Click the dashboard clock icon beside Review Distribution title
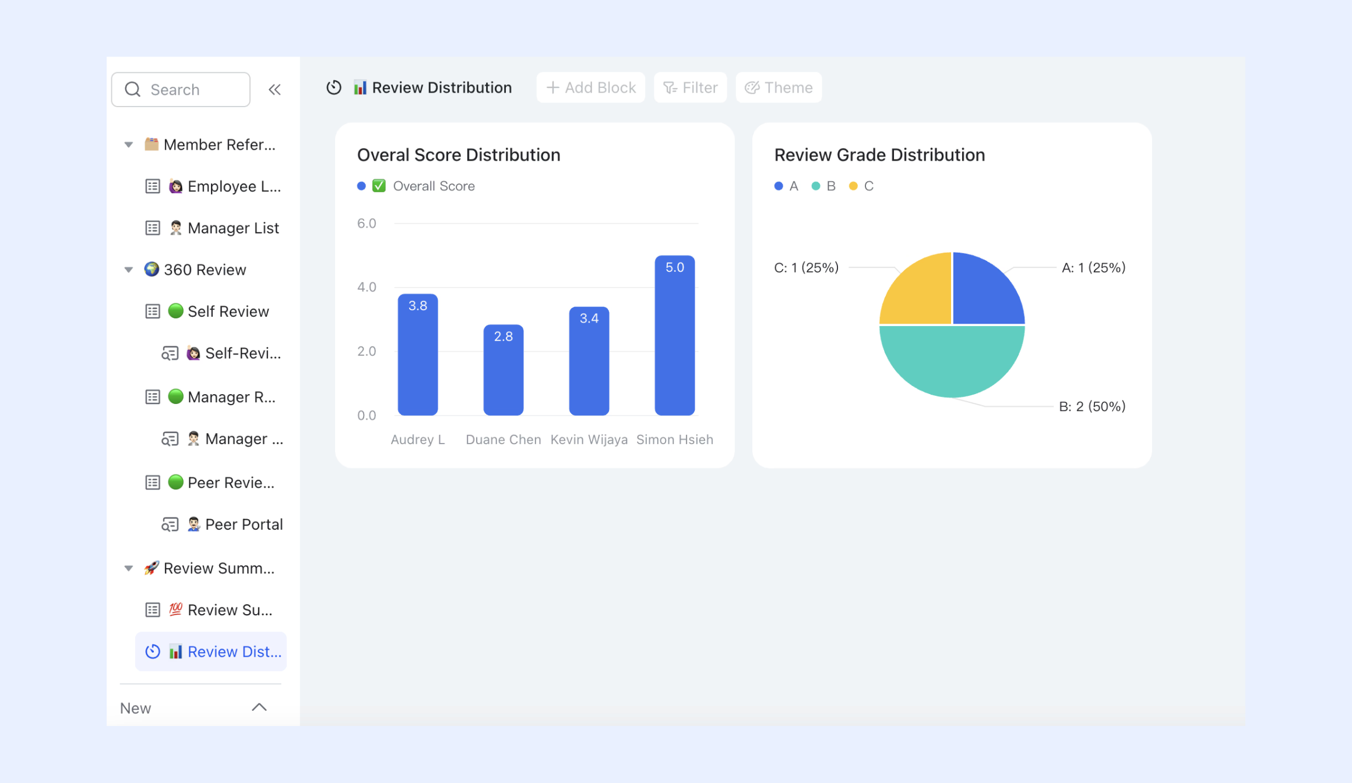The height and width of the screenshot is (783, 1352). click(334, 87)
